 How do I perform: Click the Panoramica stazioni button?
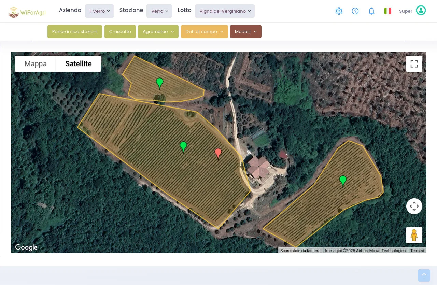point(75,31)
